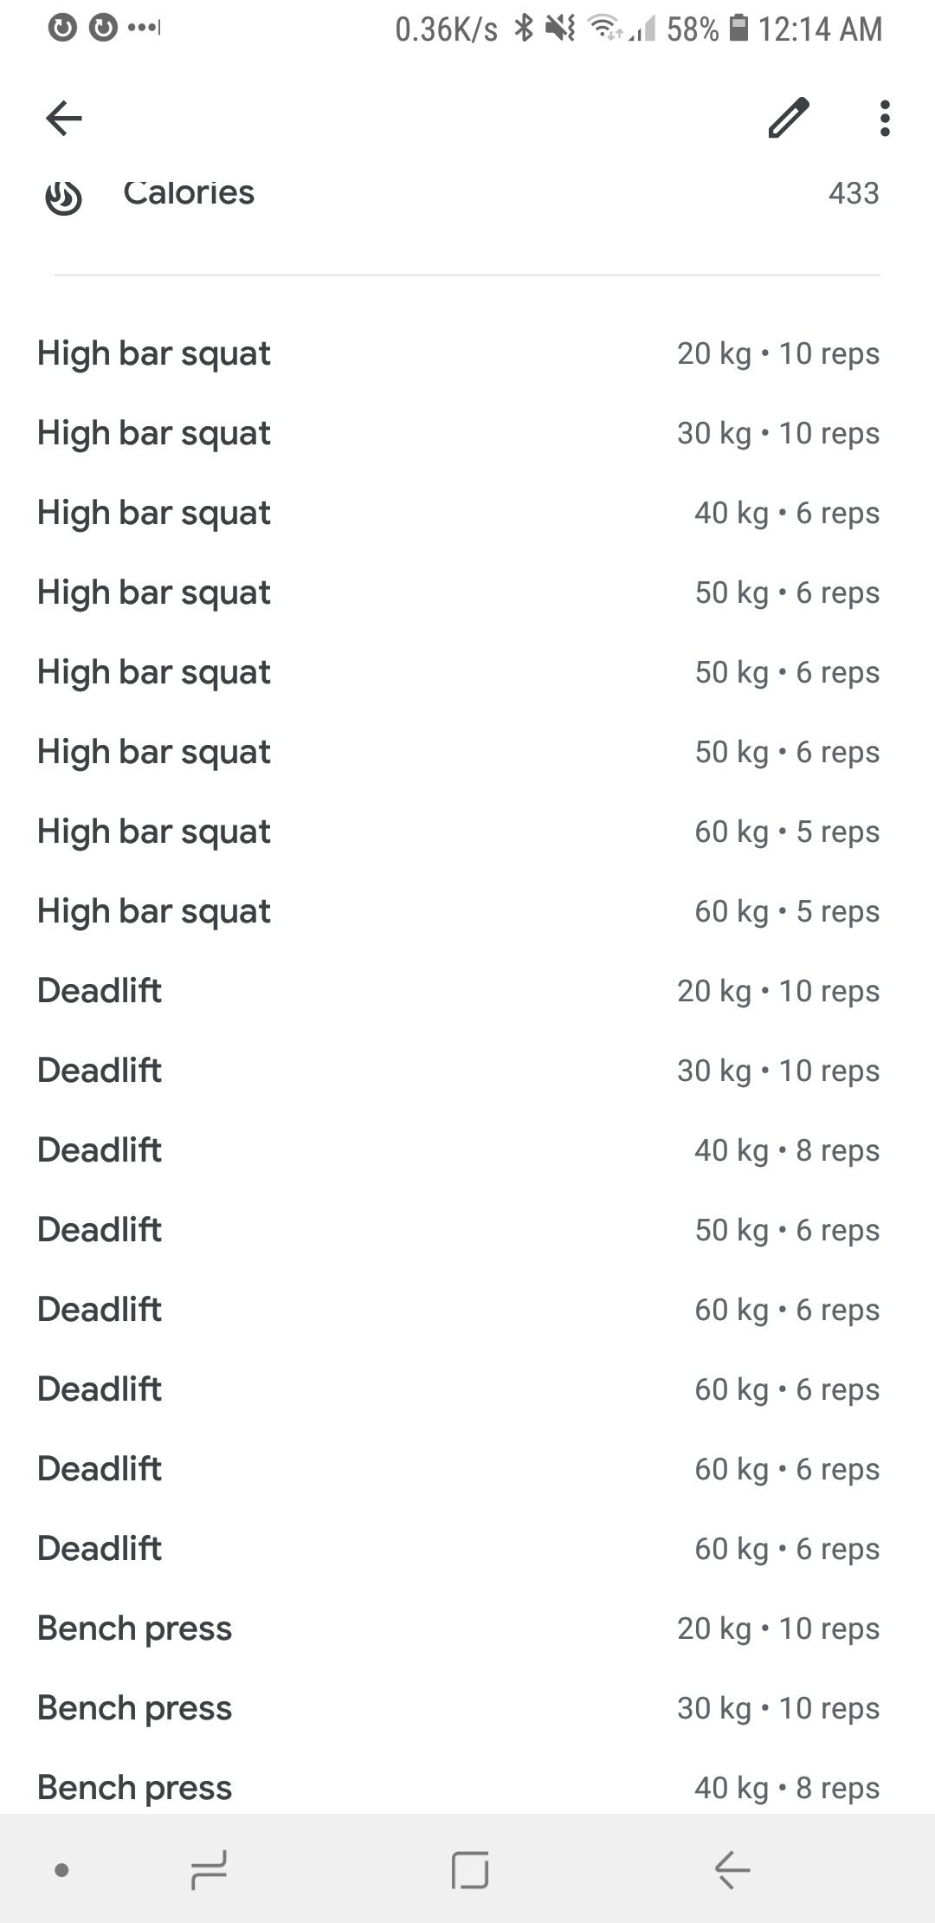Open the pencil edit icon
Viewport: 935px width, 1923px height.
coord(789,118)
